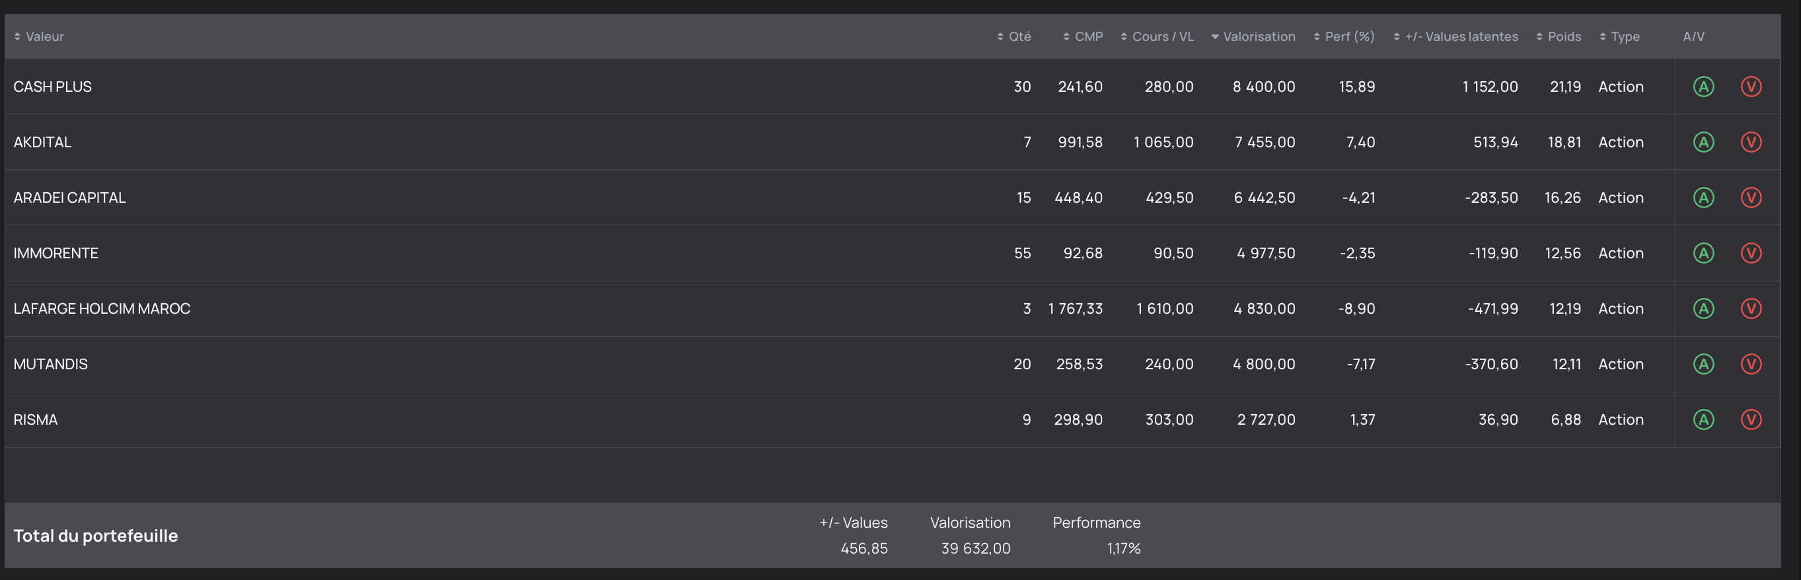The image size is (1801, 580).
Task: Sell ARADEI CAPITAL using the V icon
Action: tap(1751, 198)
